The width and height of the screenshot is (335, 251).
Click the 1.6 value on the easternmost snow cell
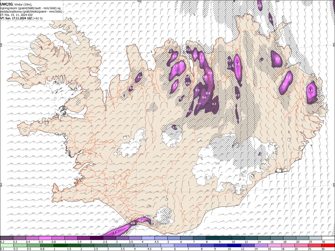[x=311, y=90]
